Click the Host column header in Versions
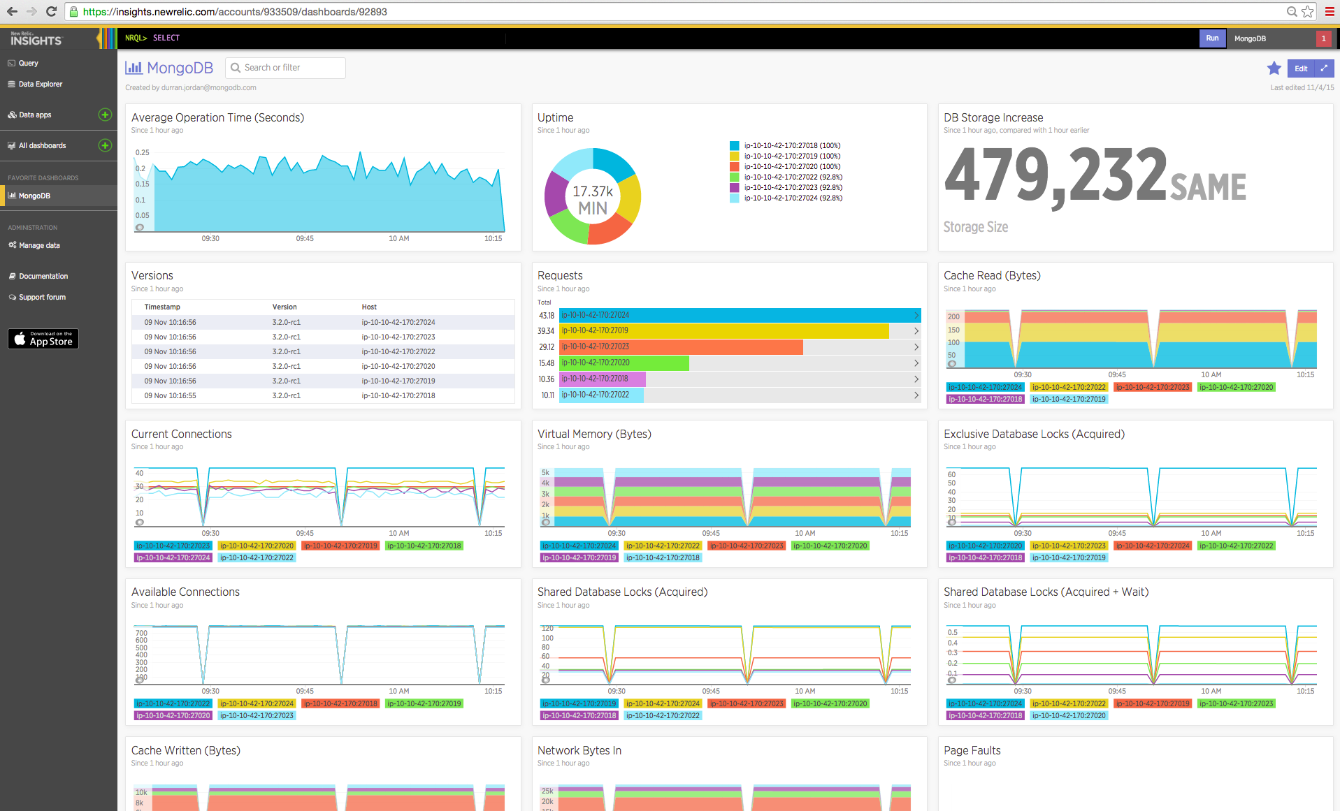This screenshot has height=811, width=1340. point(369,307)
